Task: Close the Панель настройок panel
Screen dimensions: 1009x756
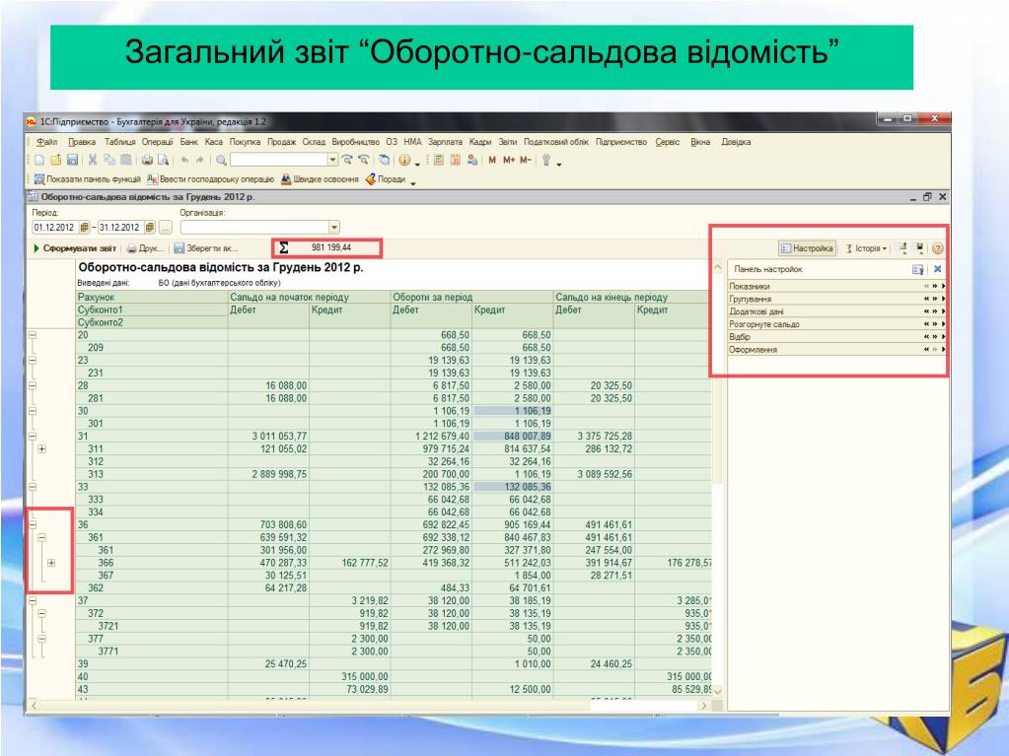Action: (938, 269)
